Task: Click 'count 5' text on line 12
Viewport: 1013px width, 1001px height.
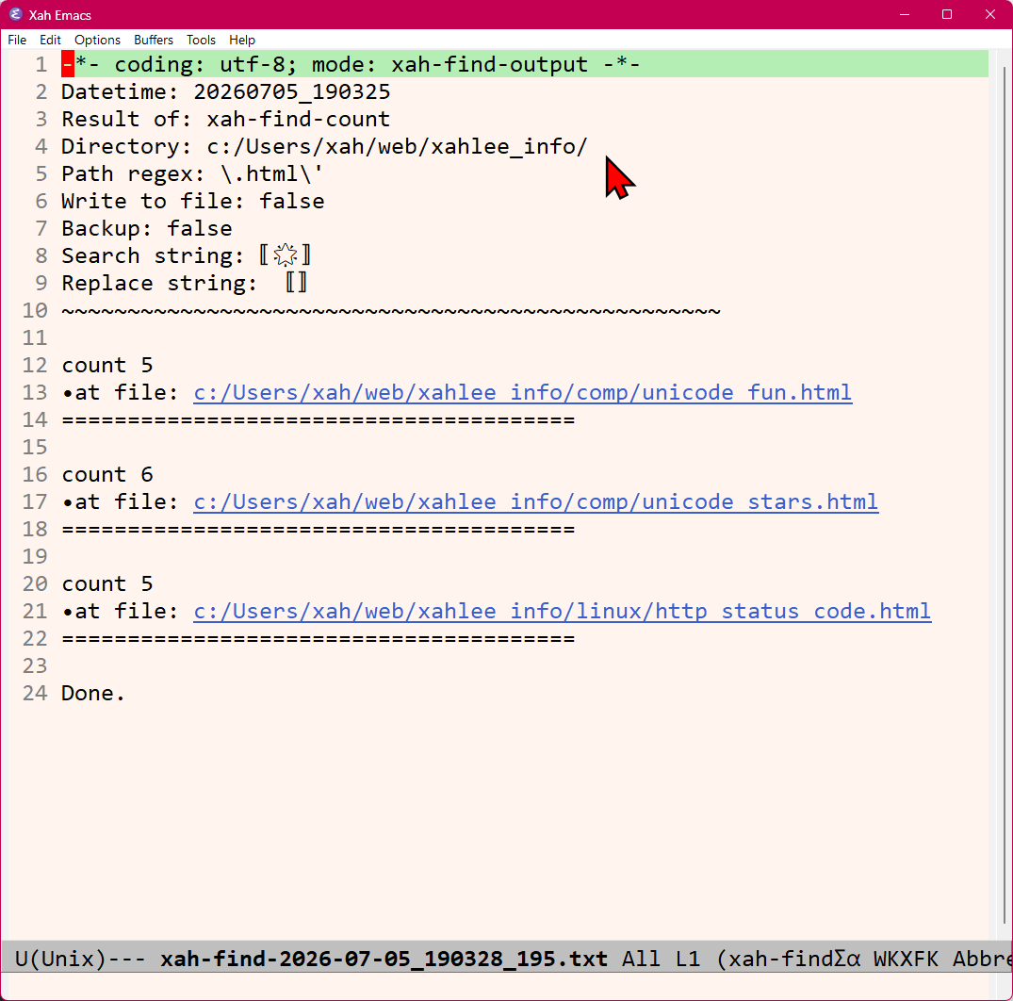Action: [107, 365]
